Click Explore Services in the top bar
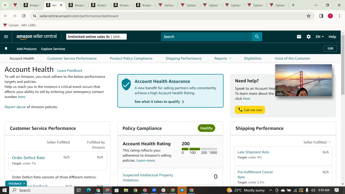This screenshot has width=345, height=194. [x=53, y=49]
